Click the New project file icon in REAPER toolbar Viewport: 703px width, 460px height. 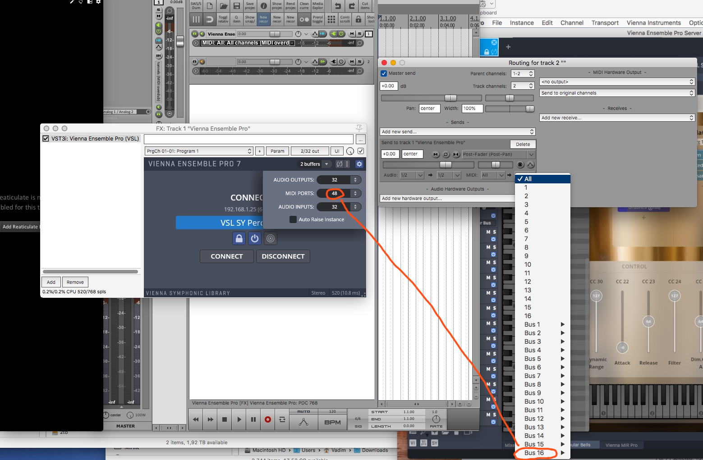210,6
